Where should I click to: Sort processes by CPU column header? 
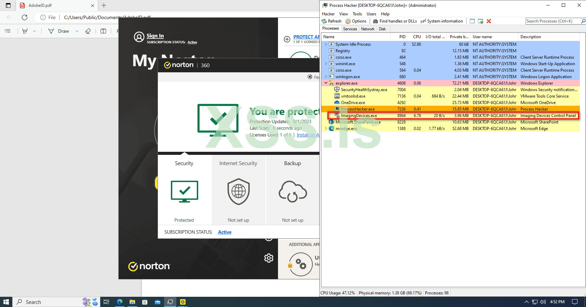tap(415, 37)
